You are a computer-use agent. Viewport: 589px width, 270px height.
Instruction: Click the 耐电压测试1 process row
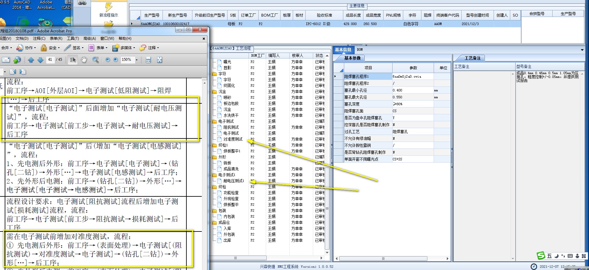click(x=233, y=181)
